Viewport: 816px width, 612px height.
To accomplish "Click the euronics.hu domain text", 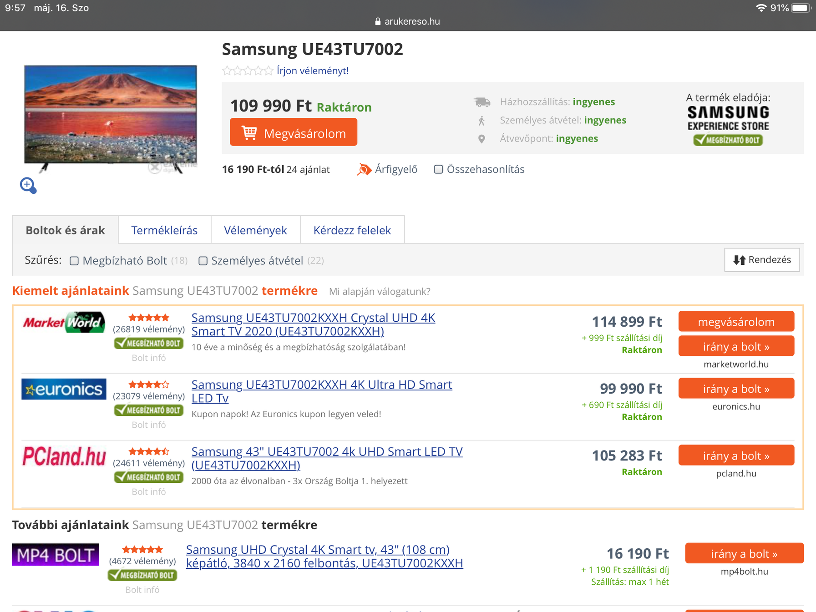I will [x=736, y=406].
